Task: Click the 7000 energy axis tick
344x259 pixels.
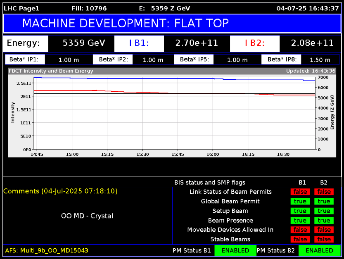Action: [323, 77]
